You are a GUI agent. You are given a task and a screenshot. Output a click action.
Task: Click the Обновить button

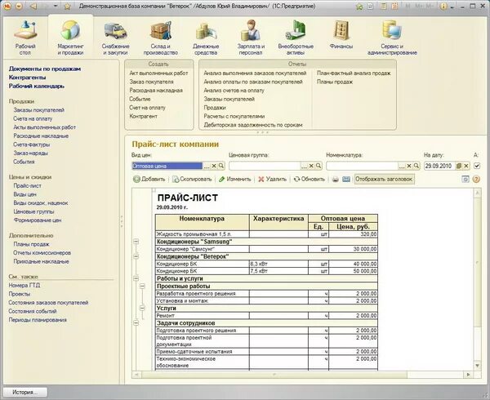310,180
